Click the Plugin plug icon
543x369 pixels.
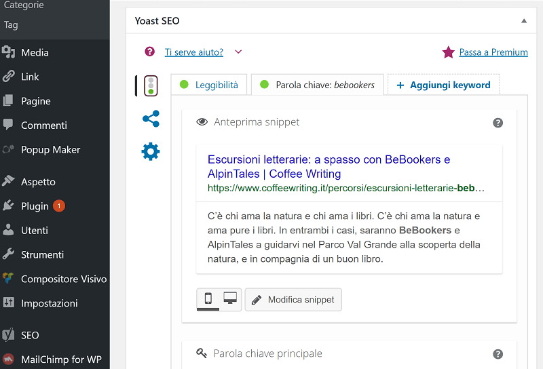click(8, 206)
